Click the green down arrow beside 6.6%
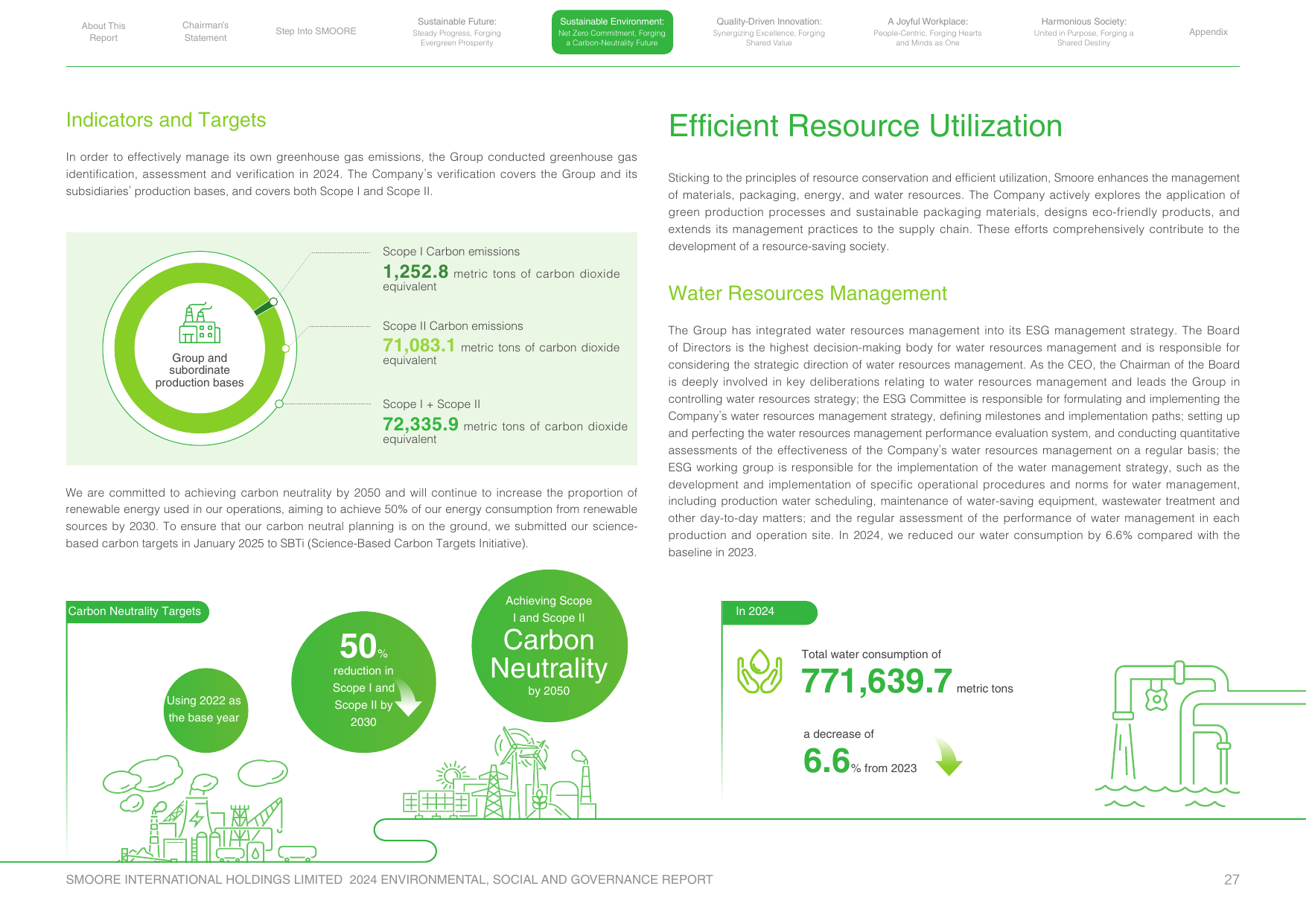The width and height of the screenshot is (1306, 924). tap(948, 757)
